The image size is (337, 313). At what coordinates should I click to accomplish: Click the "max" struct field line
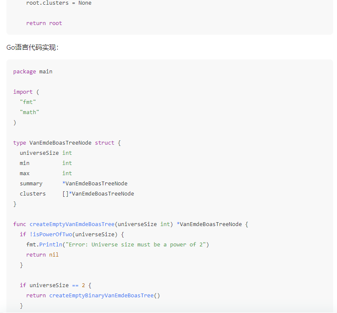[46, 173]
